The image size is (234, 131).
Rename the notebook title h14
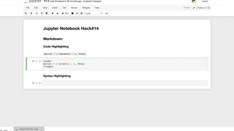pos(46,1)
